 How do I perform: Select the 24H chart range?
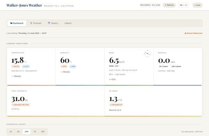[26, 131]
